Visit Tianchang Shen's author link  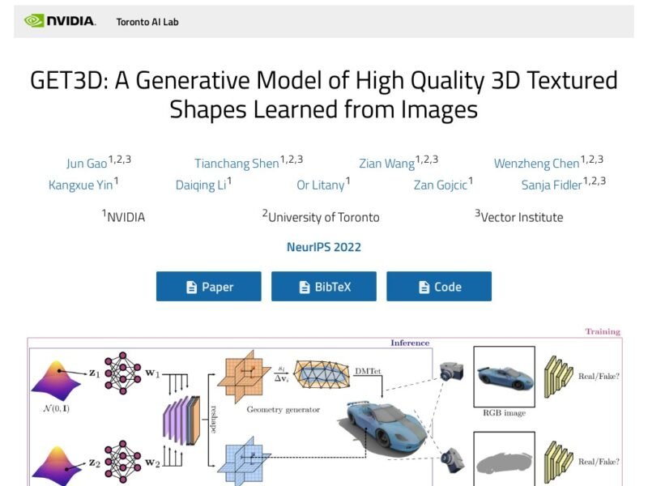[x=237, y=164]
